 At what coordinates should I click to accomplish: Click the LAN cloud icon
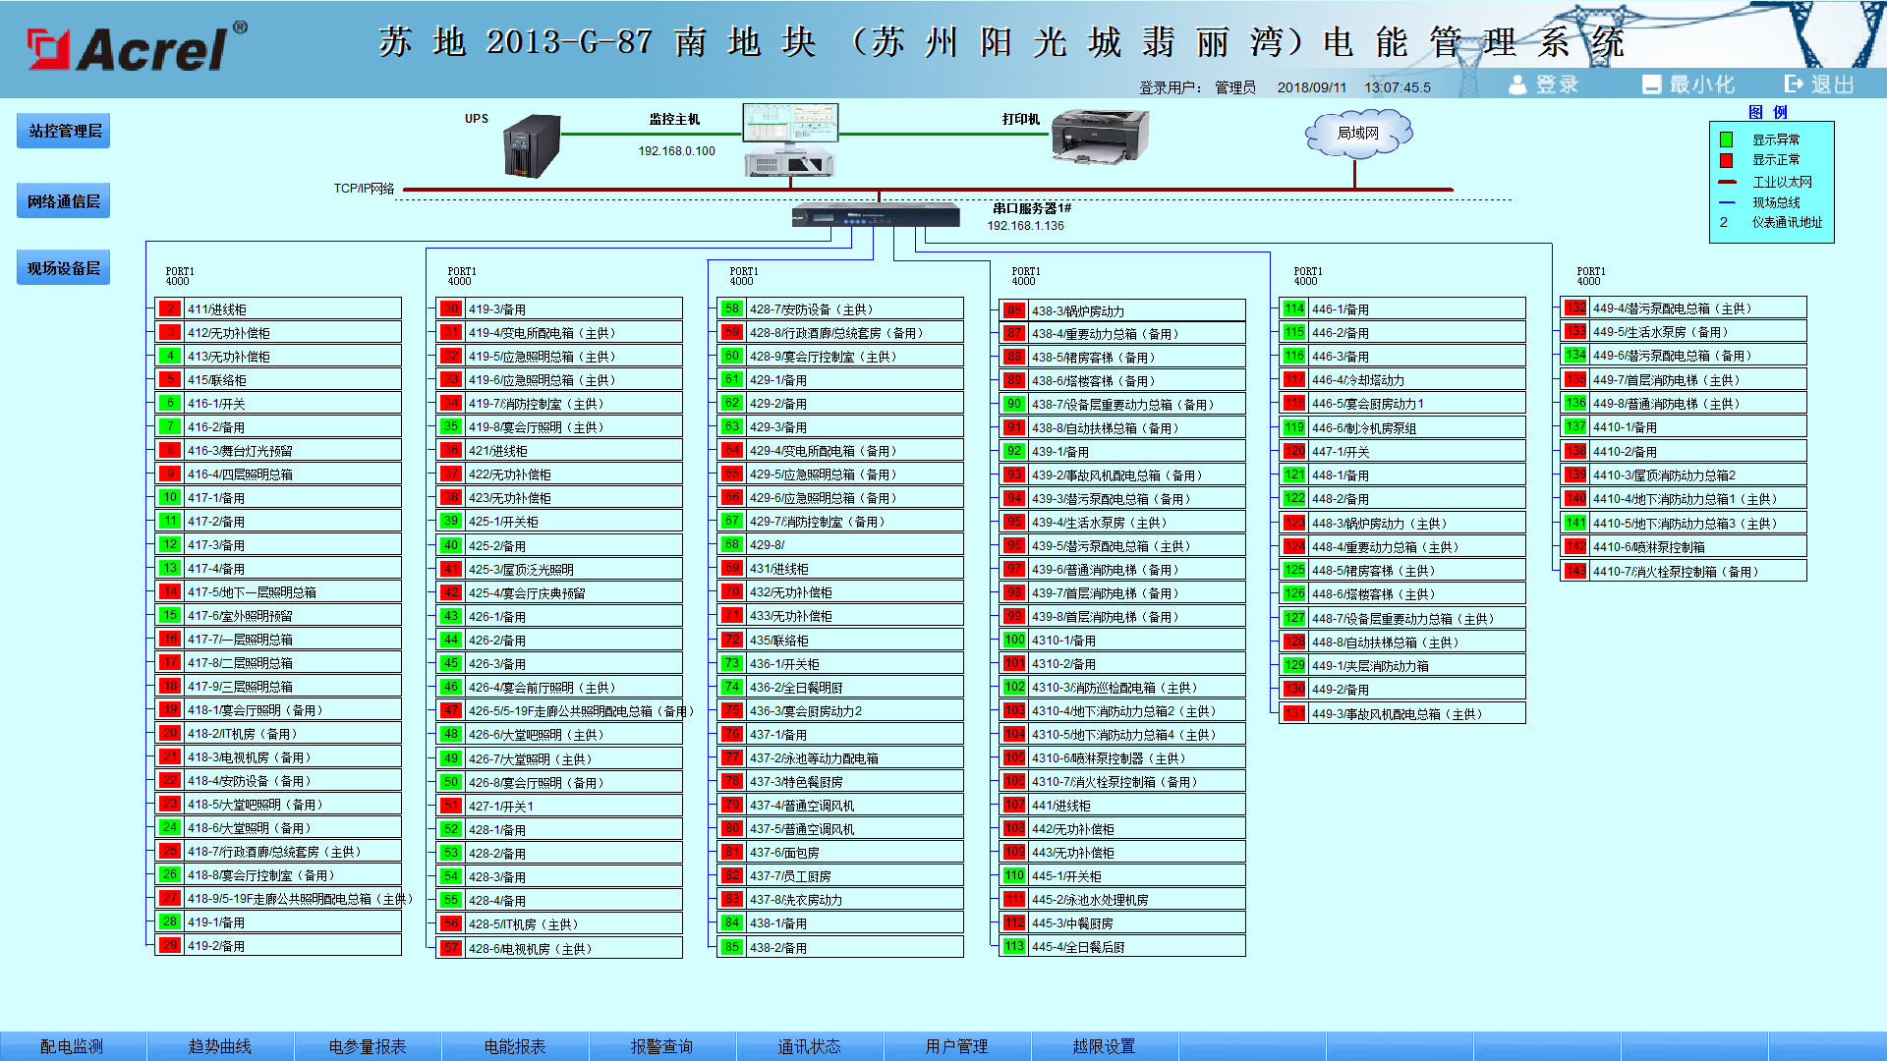coord(1358,134)
